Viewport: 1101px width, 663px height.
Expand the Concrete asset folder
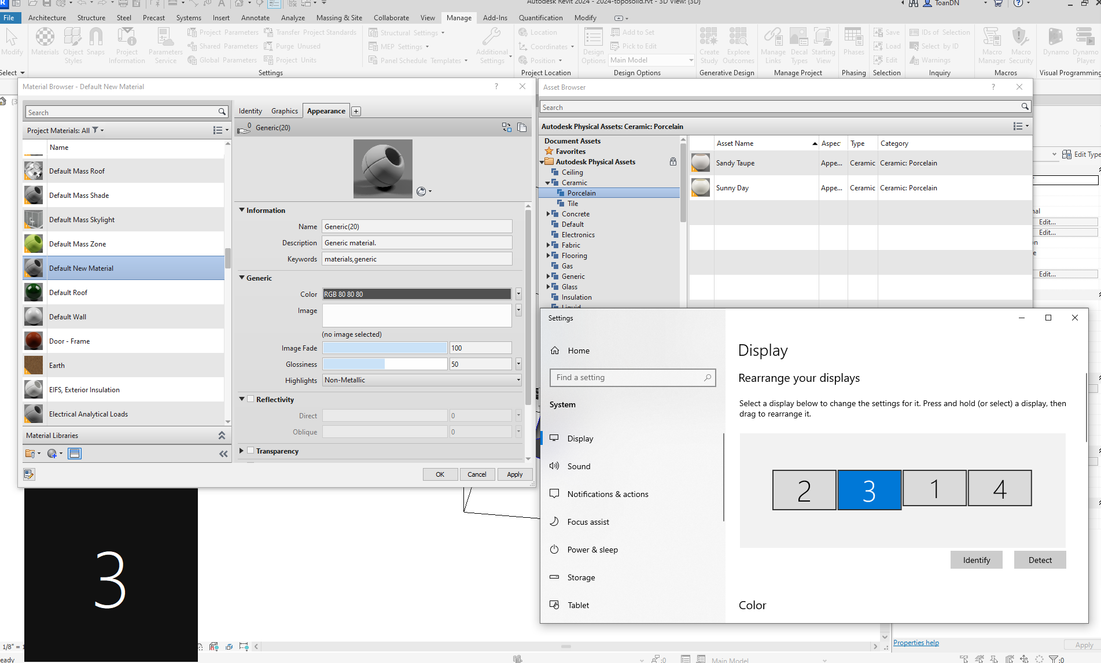[548, 214]
